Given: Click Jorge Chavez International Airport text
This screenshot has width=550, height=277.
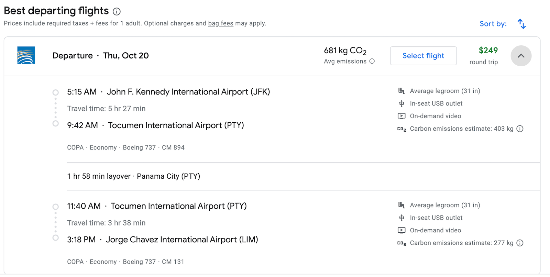Looking at the screenshot, I should (x=182, y=240).
